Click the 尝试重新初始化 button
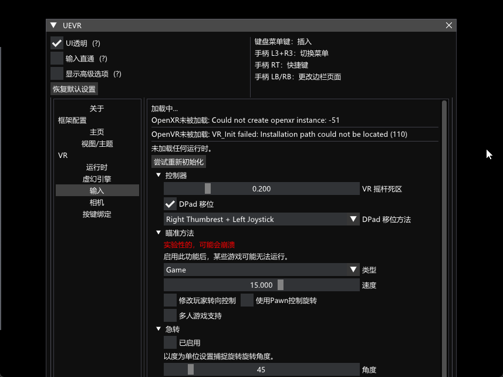Screen dimensions: 503x377 [179, 161]
